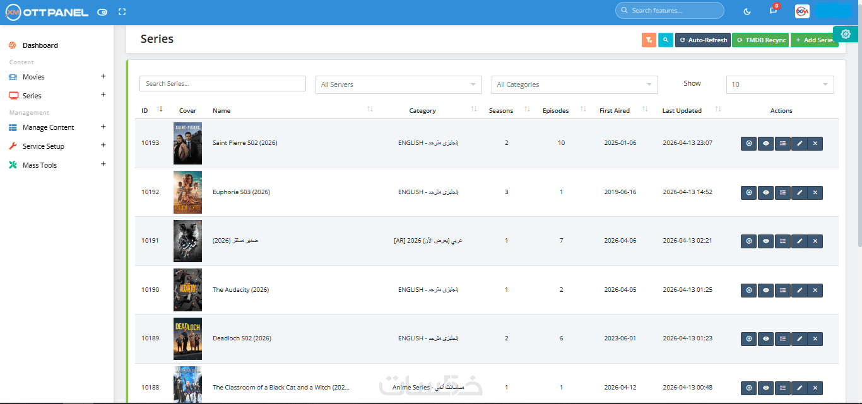Click the Auto-Refresh button
Screen dimensions: 862x404
pos(703,40)
